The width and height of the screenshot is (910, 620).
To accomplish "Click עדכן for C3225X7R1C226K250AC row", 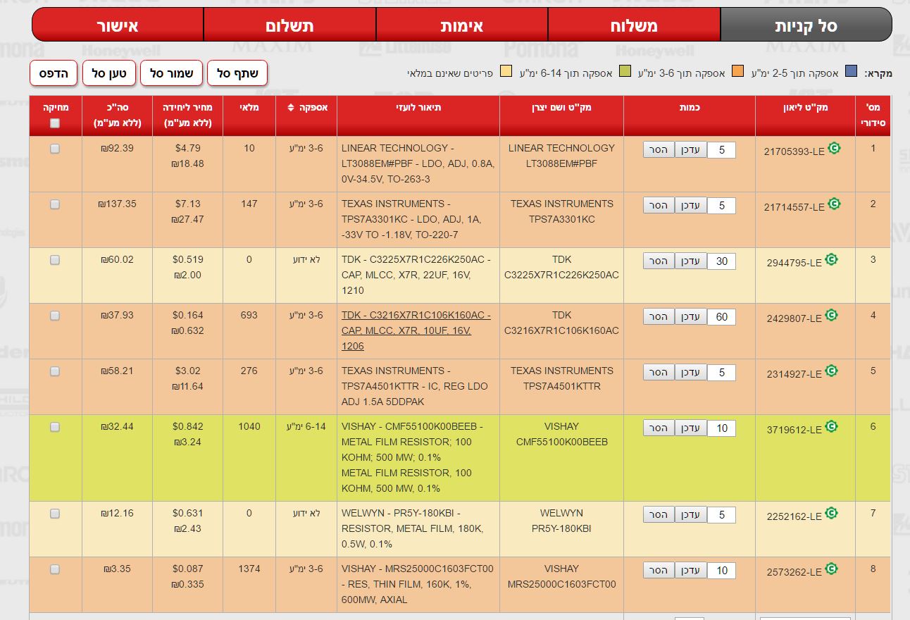I will (x=691, y=261).
